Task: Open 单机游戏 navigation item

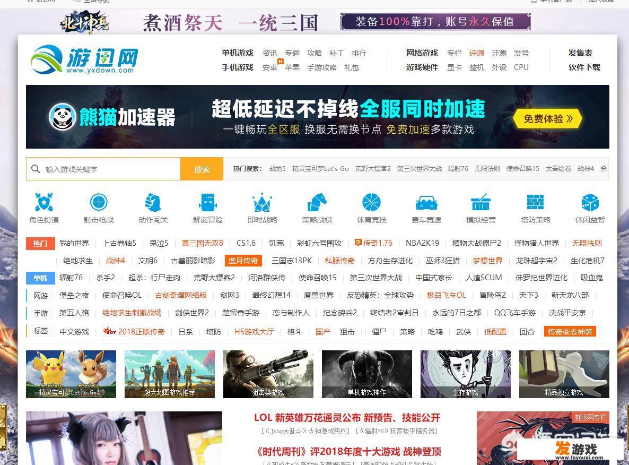Action: [238, 53]
